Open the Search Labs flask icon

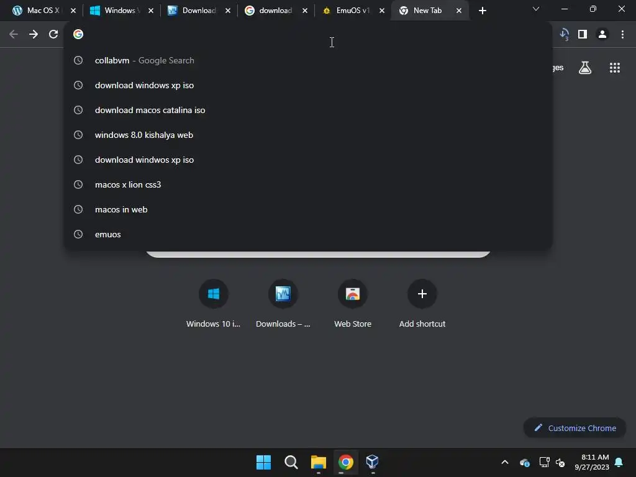click(585, 68)
